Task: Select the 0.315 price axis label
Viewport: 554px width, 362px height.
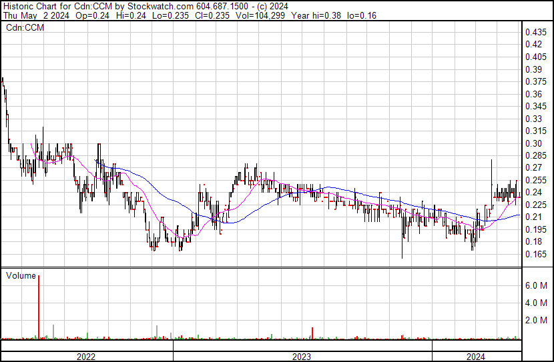Action: [x=536, y=131]
